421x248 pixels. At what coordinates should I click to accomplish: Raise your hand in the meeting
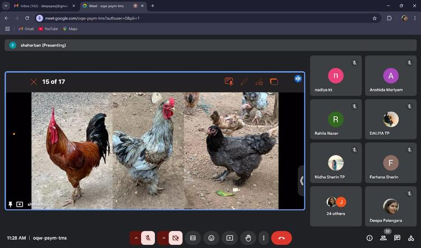(x=248, y=238)
